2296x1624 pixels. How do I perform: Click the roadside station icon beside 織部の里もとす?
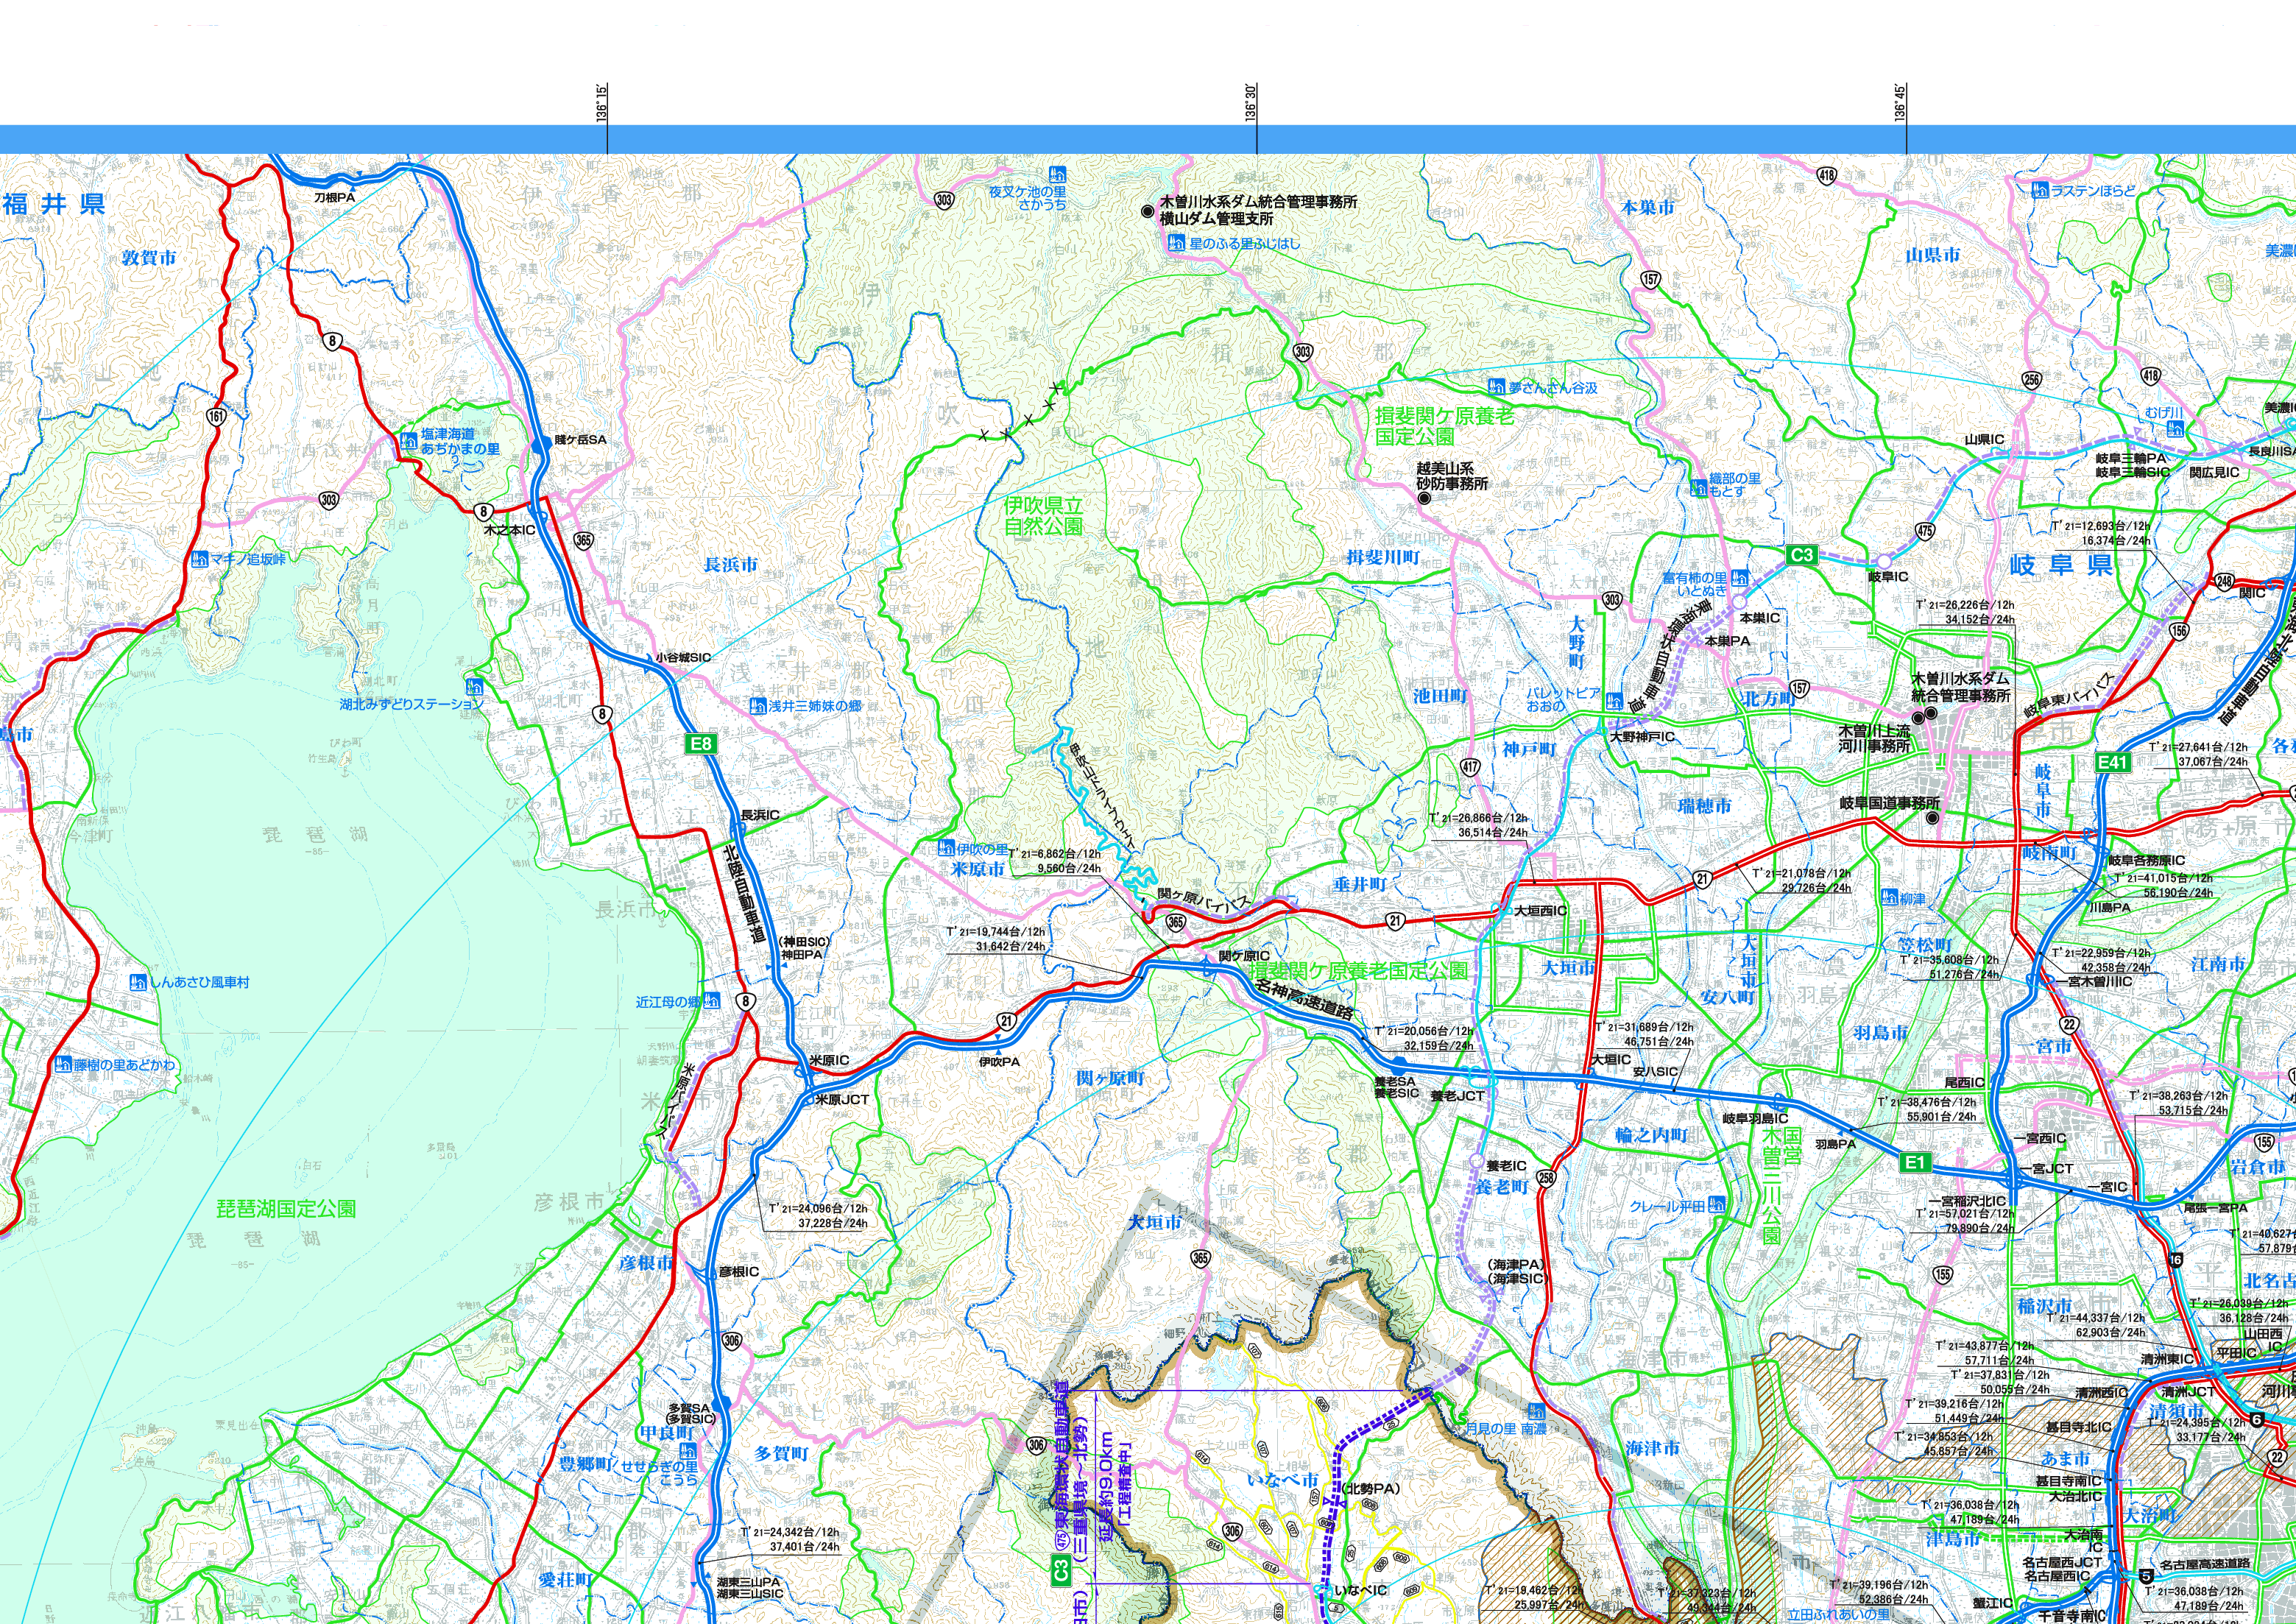tap(1698, 488)
